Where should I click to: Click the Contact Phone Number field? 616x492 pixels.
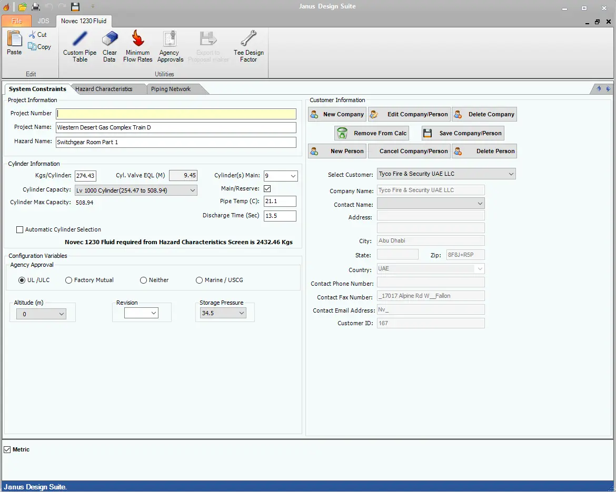[431, 283]
